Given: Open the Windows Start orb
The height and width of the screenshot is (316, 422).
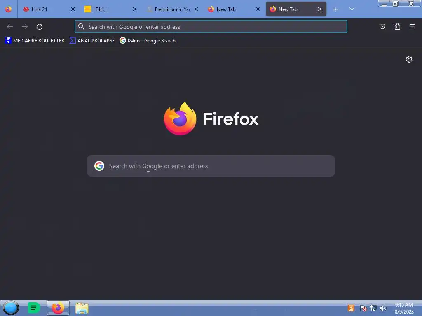Looking at the screenshot, I should pyautogui.click(x=11, y=308).
